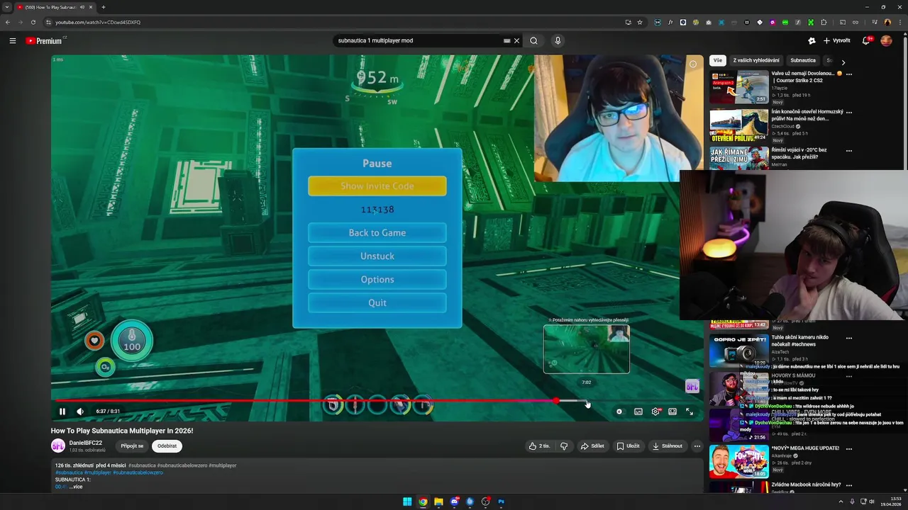
Task: Switch to theater mode
Action: 672,412
